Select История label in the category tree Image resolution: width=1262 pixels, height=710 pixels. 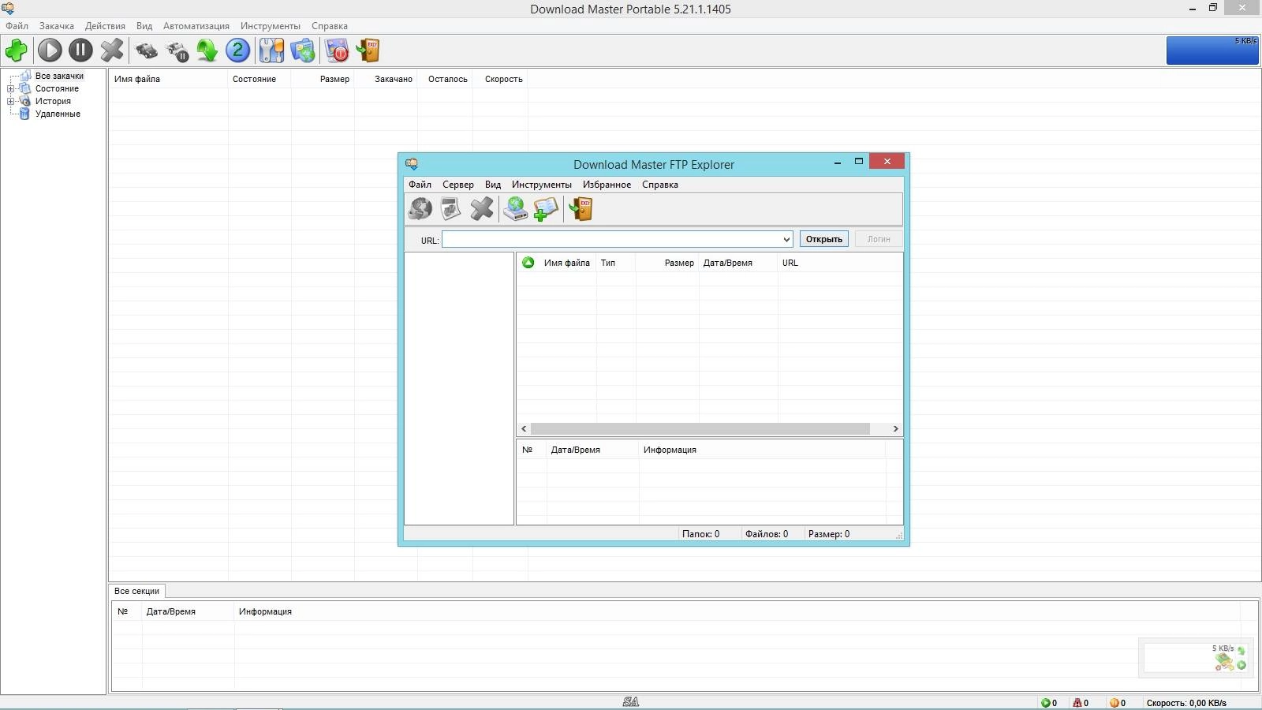tap(53, 102)
